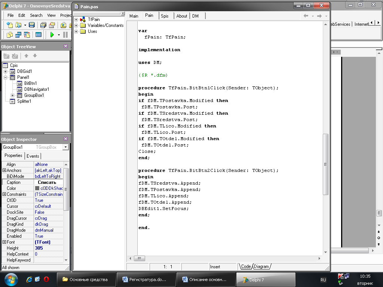Click the Caption property value field
Screen dimensions: 383x287
click(x=48, y=182)
